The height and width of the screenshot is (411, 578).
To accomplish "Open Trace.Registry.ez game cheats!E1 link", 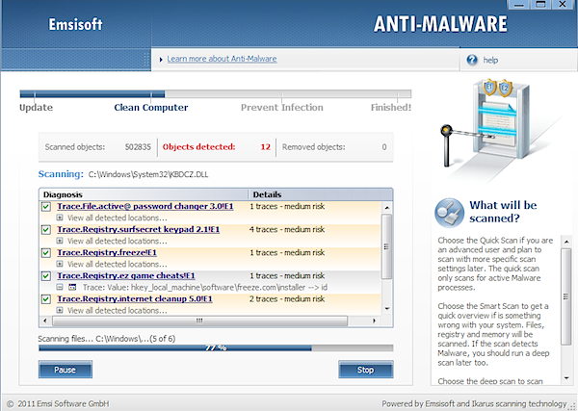I will (126, 276).
